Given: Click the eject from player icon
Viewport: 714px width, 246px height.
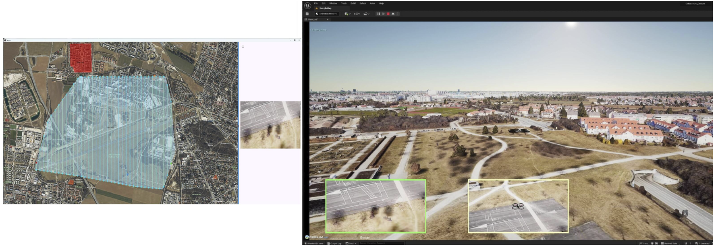Looking at the screenshot, I should (393, 14).
